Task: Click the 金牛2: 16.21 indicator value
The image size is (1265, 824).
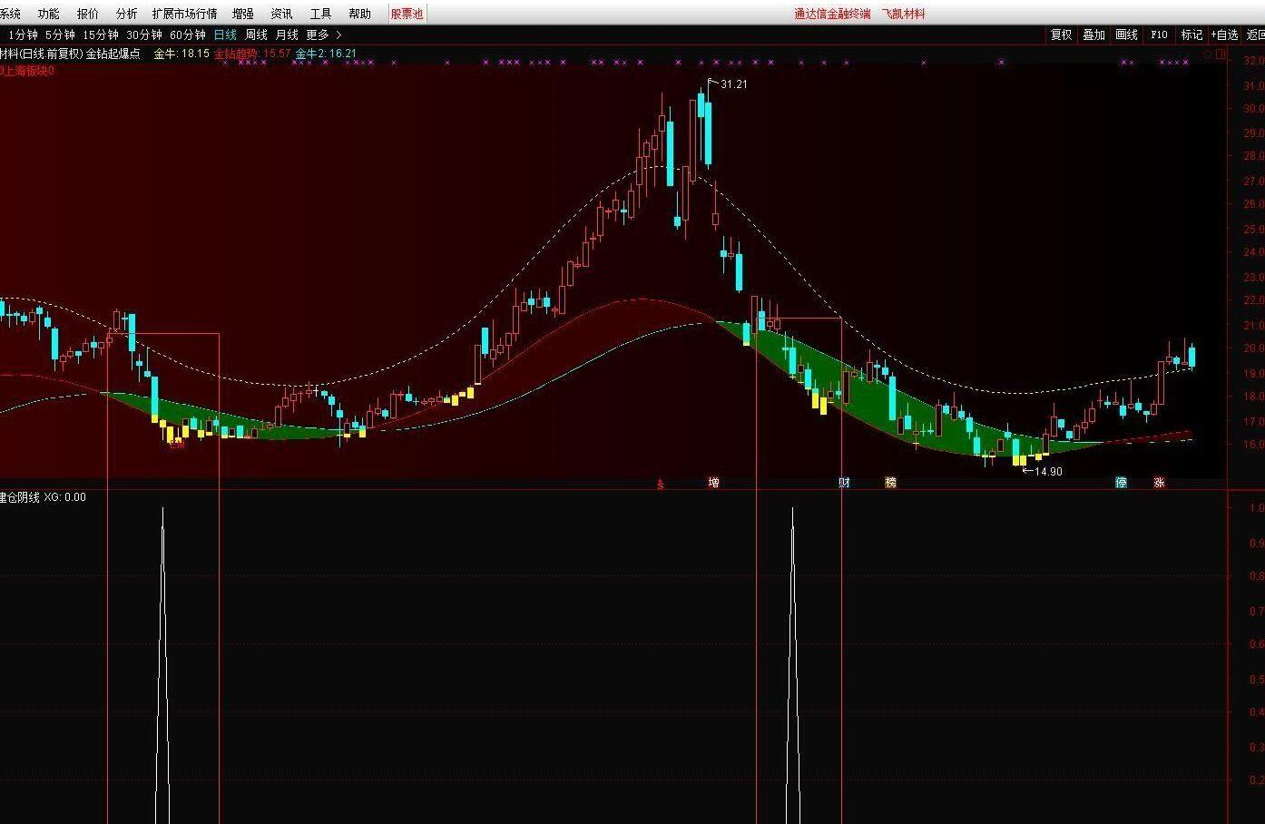Action: point(326,54)
